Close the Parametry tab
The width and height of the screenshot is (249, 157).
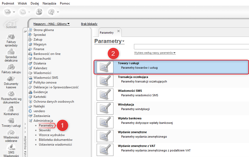point(119,31)
